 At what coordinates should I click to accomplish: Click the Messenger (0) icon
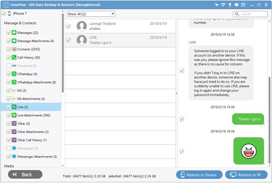coord(14,148)
